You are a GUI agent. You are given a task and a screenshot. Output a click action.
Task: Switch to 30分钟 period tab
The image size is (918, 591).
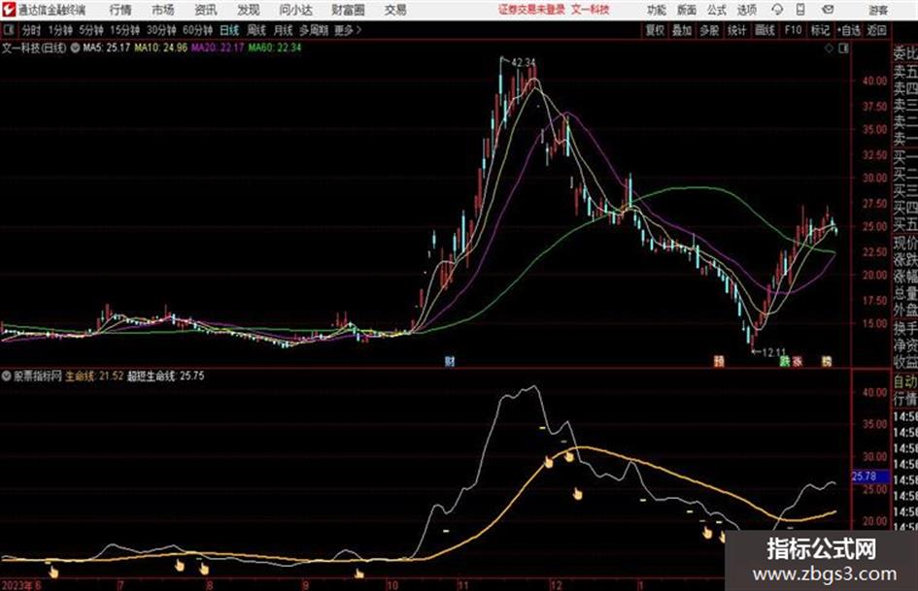[161, 30]
